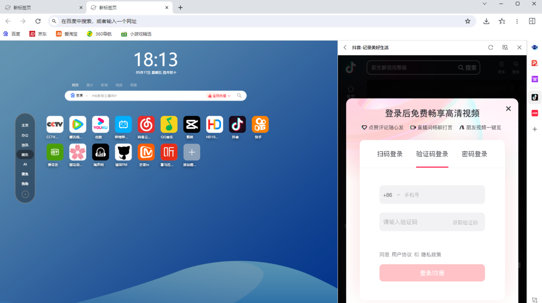
Task: Switch to the 扫码登录 tab
Action: pos(390,154)
